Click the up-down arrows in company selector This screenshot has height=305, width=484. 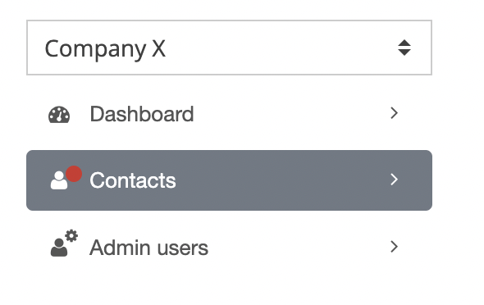(x=404, y=48)
